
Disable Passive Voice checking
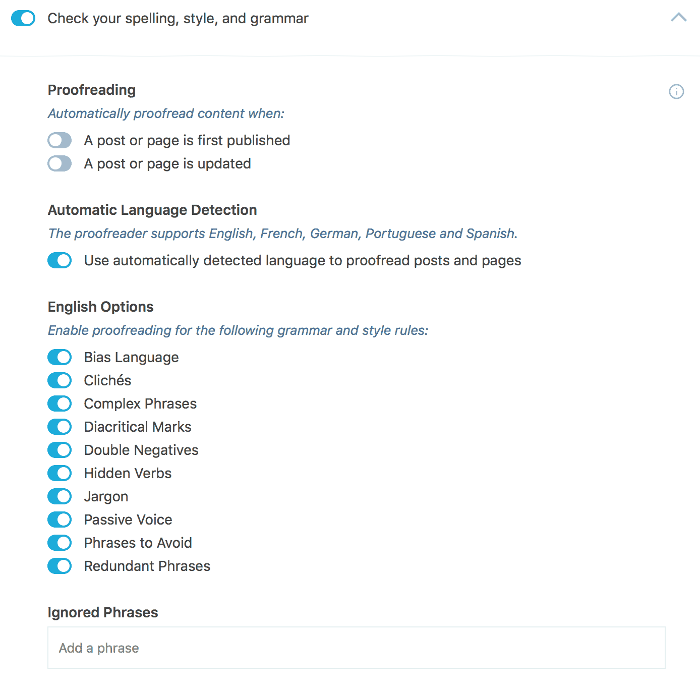(x=60, y=520)
